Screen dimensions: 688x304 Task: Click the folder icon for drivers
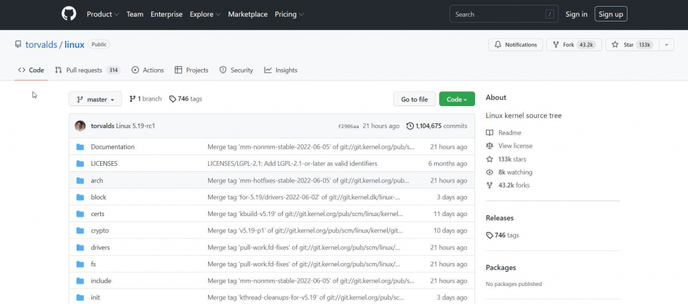(80, 248)
